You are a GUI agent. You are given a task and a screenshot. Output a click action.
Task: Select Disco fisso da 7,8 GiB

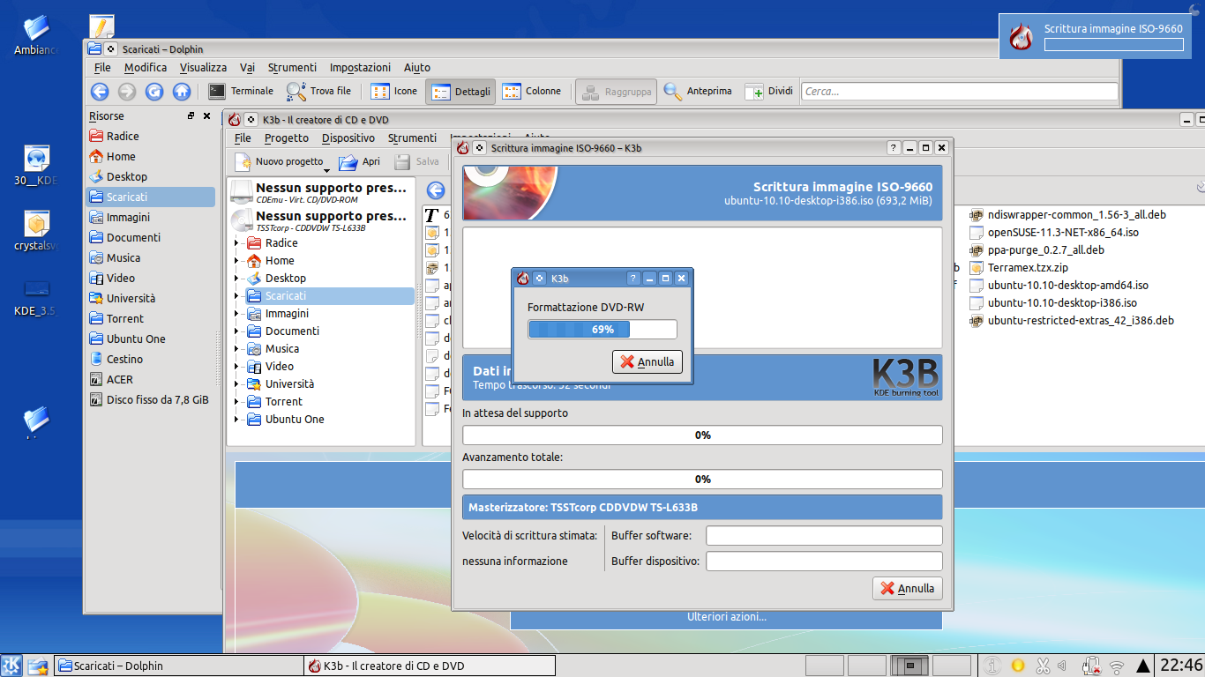coord(150,399)
